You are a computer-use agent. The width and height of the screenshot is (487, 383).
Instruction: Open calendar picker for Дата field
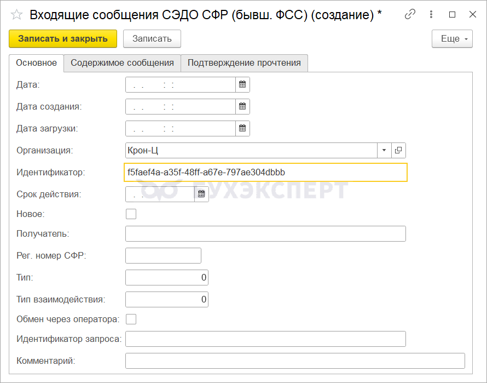tap(242, 85)
